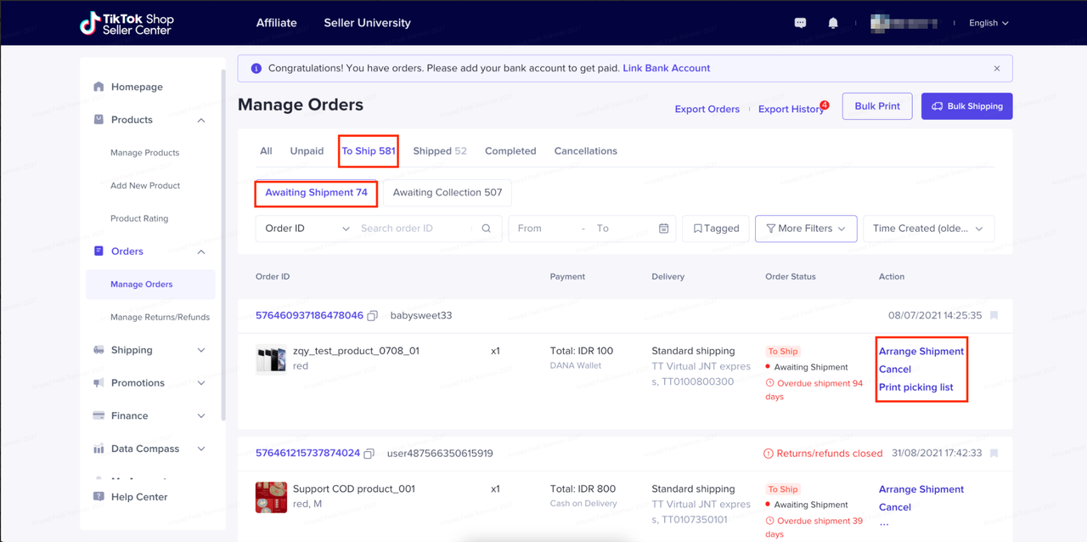Flag the user487566350615919 order

994,453
